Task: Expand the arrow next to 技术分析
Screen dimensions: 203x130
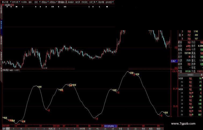Action: (20, 2)
